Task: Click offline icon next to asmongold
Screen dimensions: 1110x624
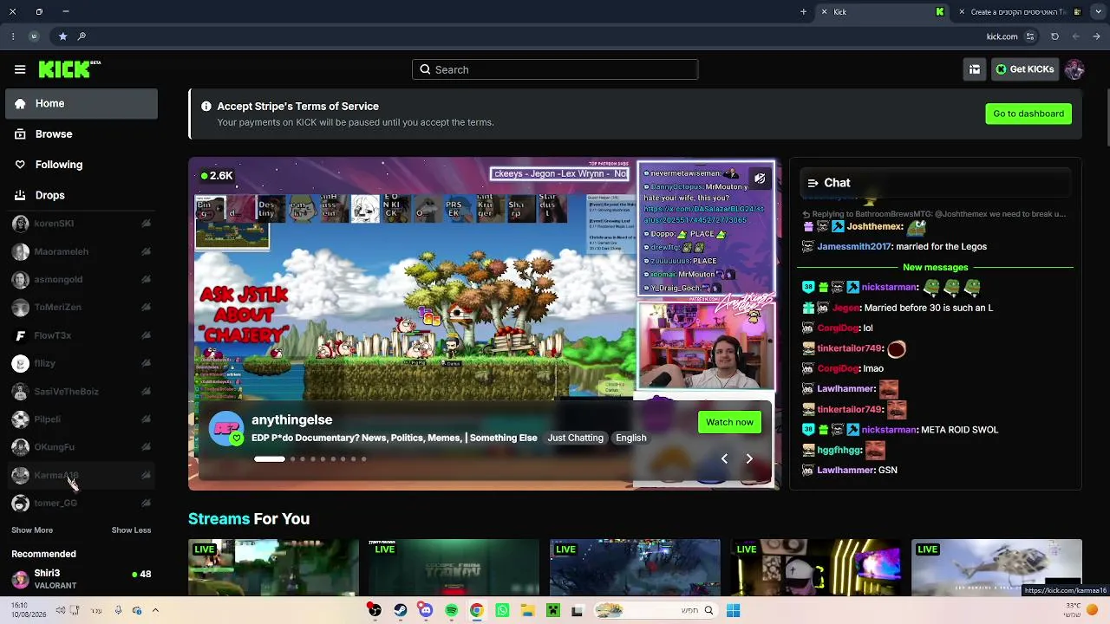Action: pos(146,280)
